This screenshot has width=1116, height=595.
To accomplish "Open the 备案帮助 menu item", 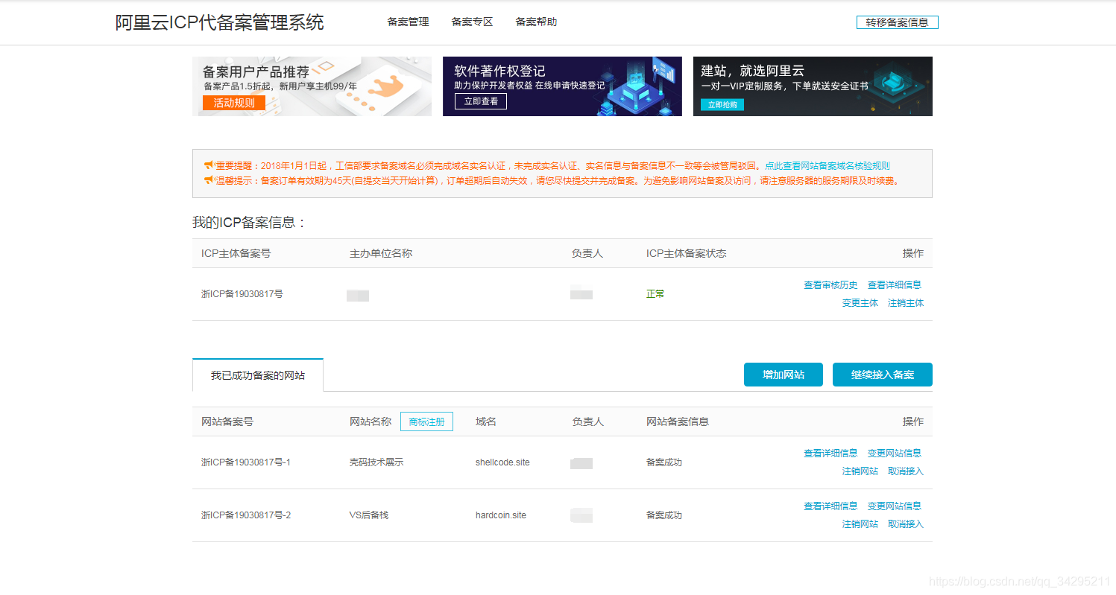I will 535,22.
